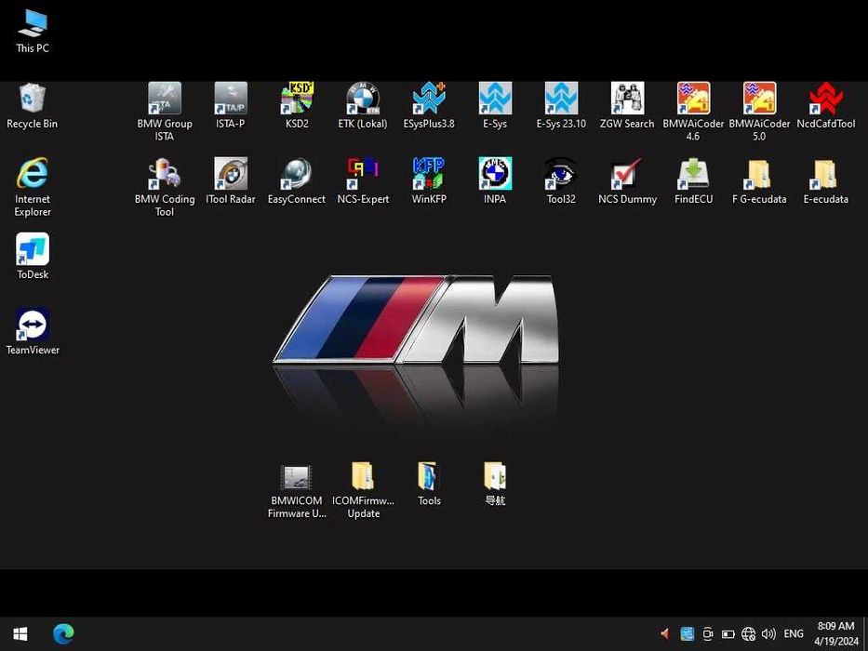Select the NCS Dummy checkmark icon
868x651 pixels.
627,174
